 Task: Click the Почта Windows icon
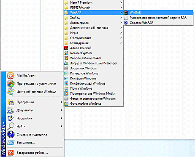coord(66,88)
